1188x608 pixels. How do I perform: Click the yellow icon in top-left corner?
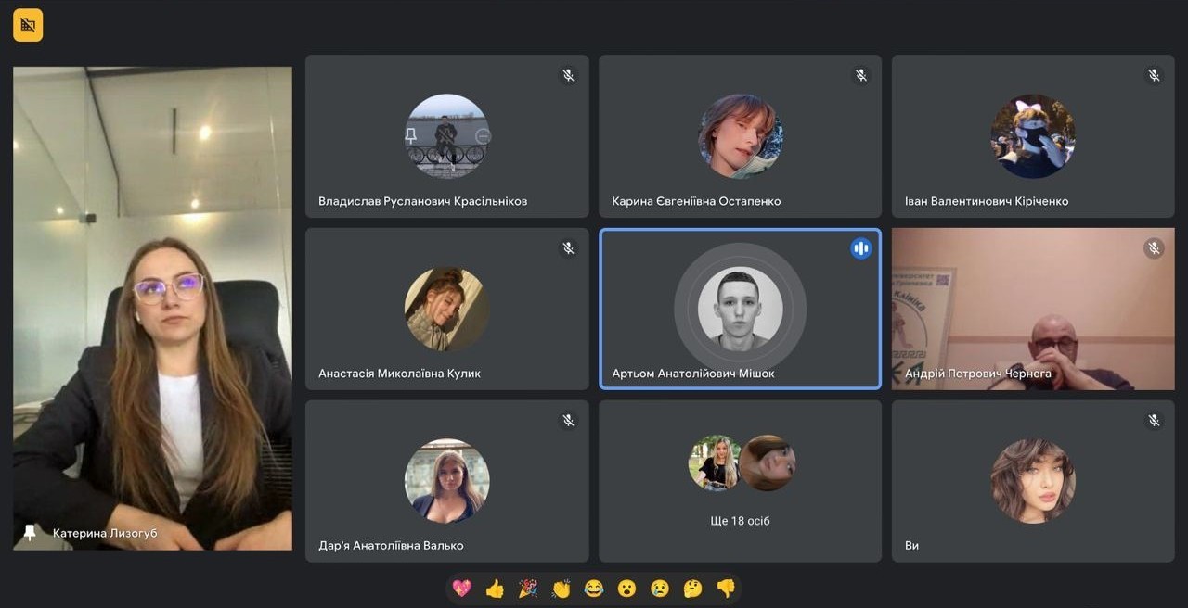28,25
